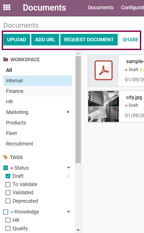Click the sidebar vertical scrollbar thumb

click(78, 110)
